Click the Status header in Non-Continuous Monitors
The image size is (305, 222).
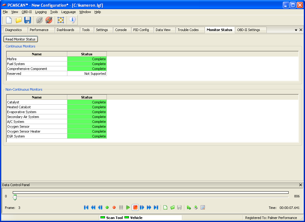point(87,97)
